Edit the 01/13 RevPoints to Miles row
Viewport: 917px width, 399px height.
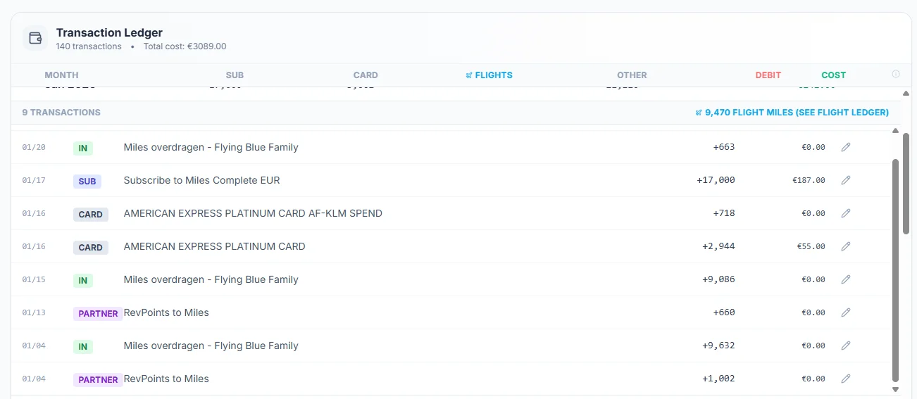pos(846,312)
